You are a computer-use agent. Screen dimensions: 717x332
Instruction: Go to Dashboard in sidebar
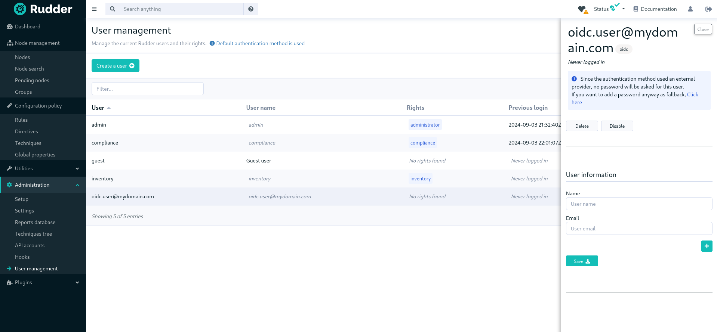[x=27, y=27]
